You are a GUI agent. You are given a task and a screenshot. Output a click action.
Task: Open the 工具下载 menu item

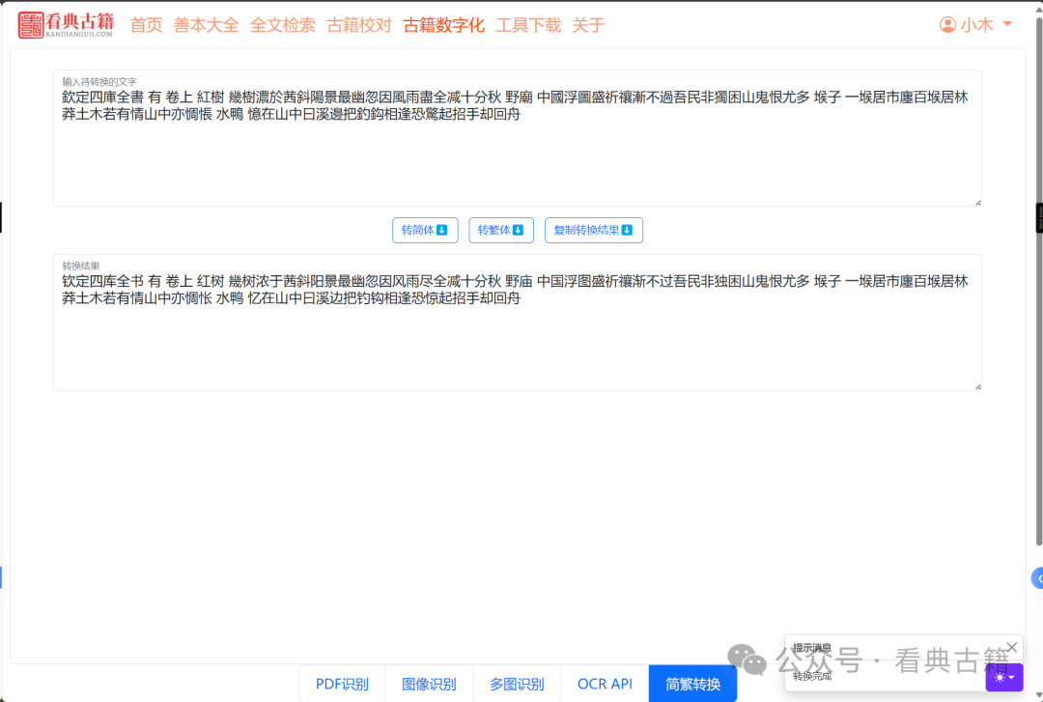pos(528,25)
